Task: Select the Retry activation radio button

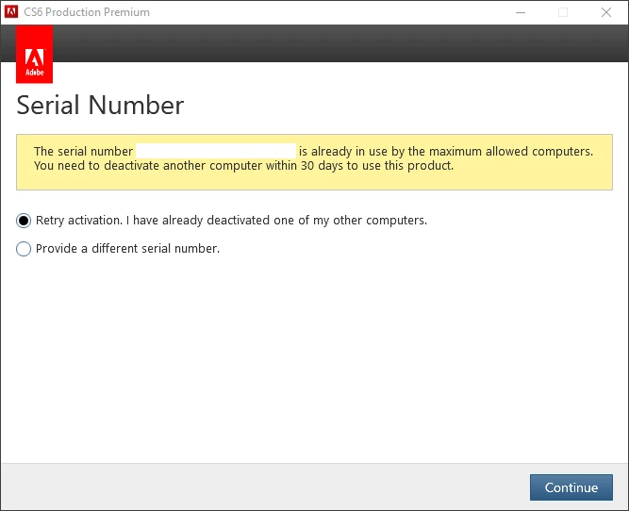Action: (24, 221)
